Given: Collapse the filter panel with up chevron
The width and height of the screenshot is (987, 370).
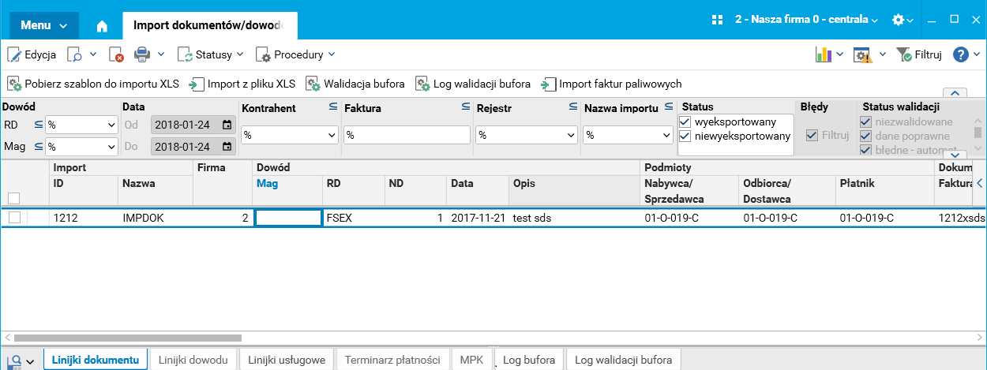Looking at the screenshot, I should click(955, 93).
